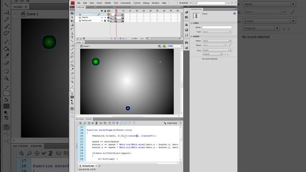The image size is (306, 172).
Task: Click the Insert target path crosshair icon
Action: (89, 123)
